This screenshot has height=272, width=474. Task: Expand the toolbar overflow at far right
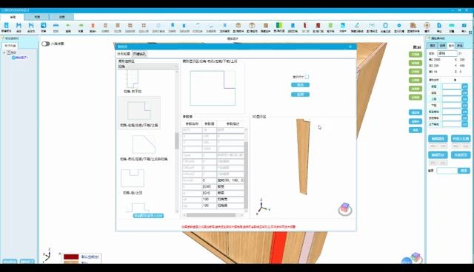[470, 32]
